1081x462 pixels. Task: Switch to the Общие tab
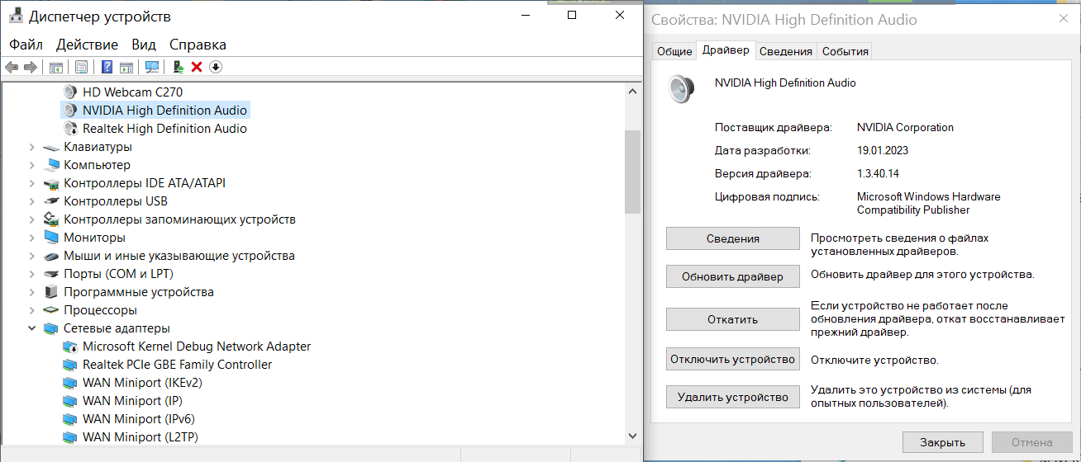(x=674, y=51)
